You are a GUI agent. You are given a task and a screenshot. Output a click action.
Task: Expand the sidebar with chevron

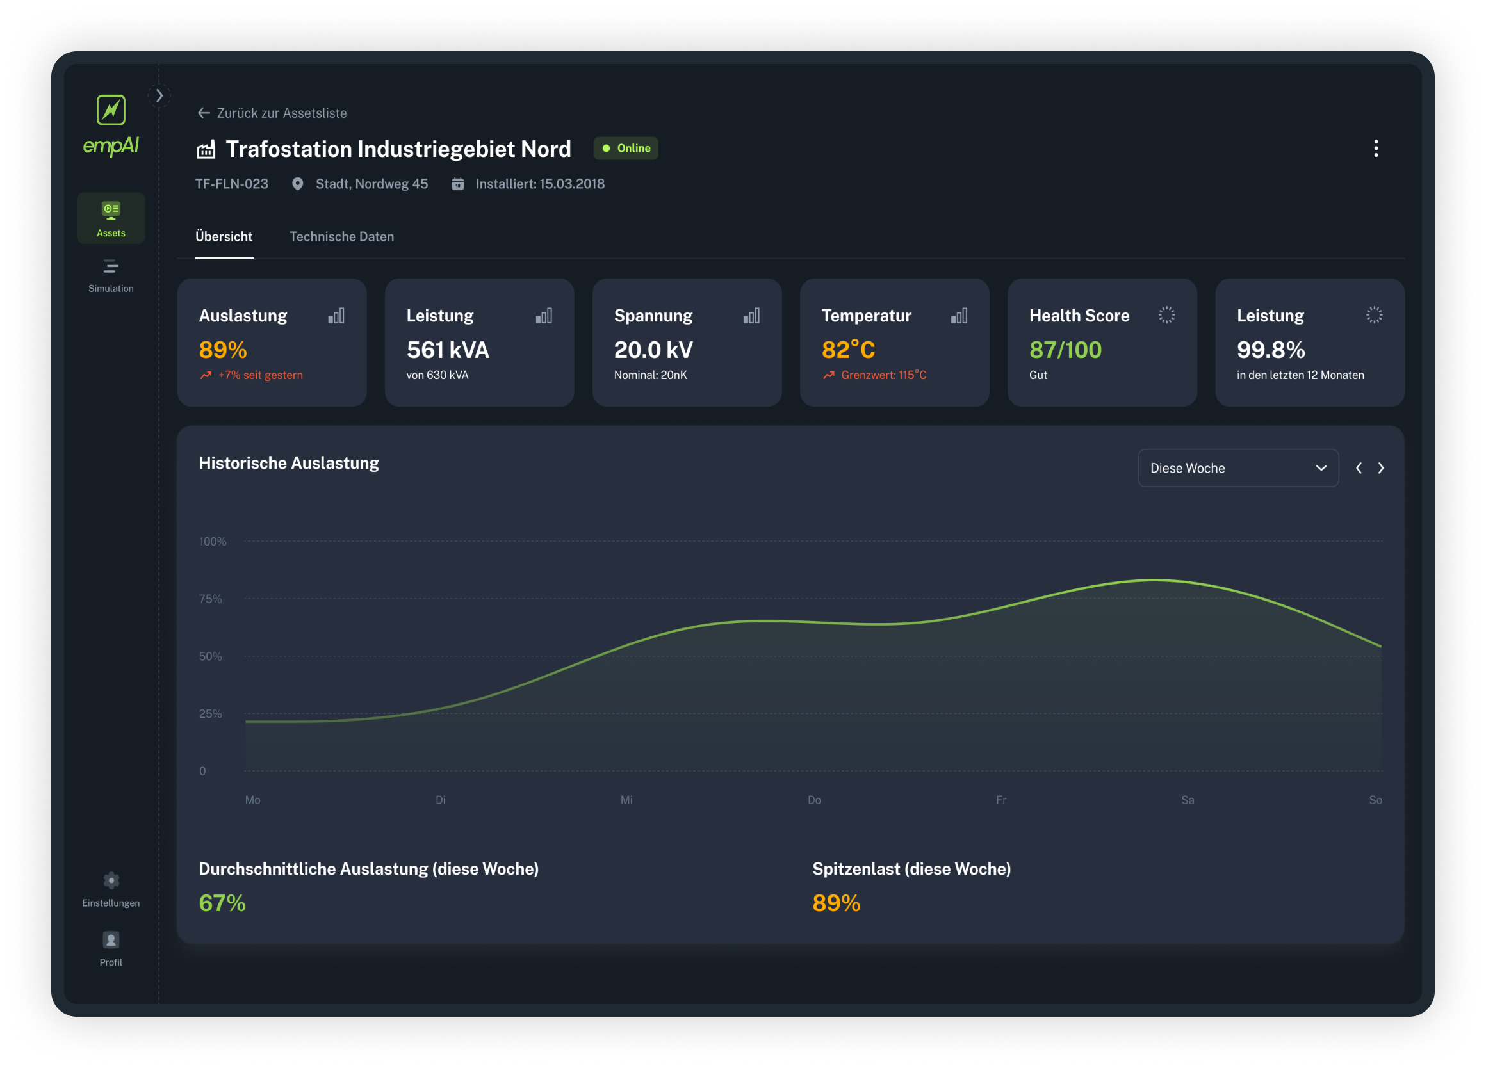pyautogui.click(x=159, y=96)
